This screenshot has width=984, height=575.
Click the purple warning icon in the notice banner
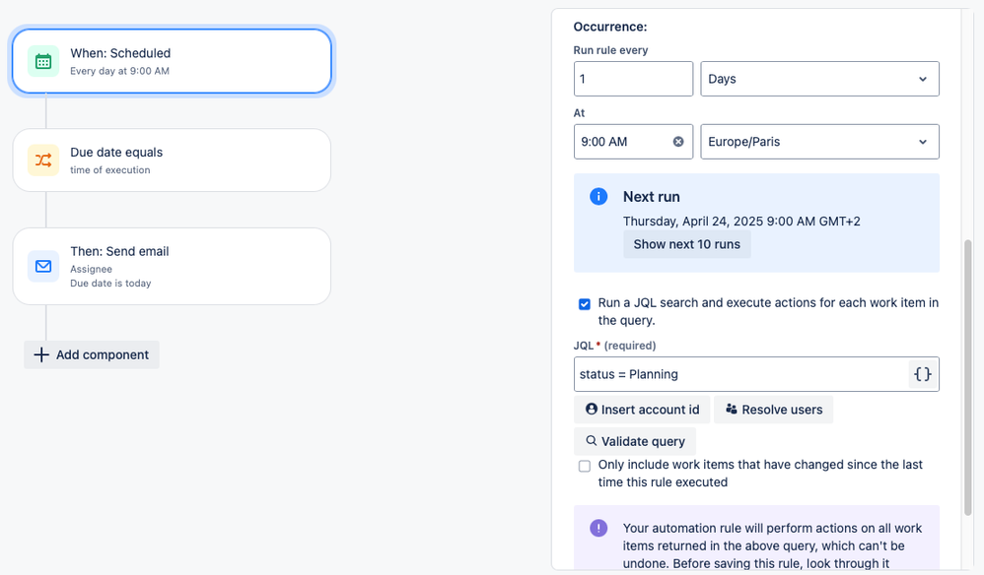597,528
